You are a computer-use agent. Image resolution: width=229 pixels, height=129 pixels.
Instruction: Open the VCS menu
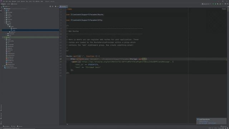coord(34,1)
